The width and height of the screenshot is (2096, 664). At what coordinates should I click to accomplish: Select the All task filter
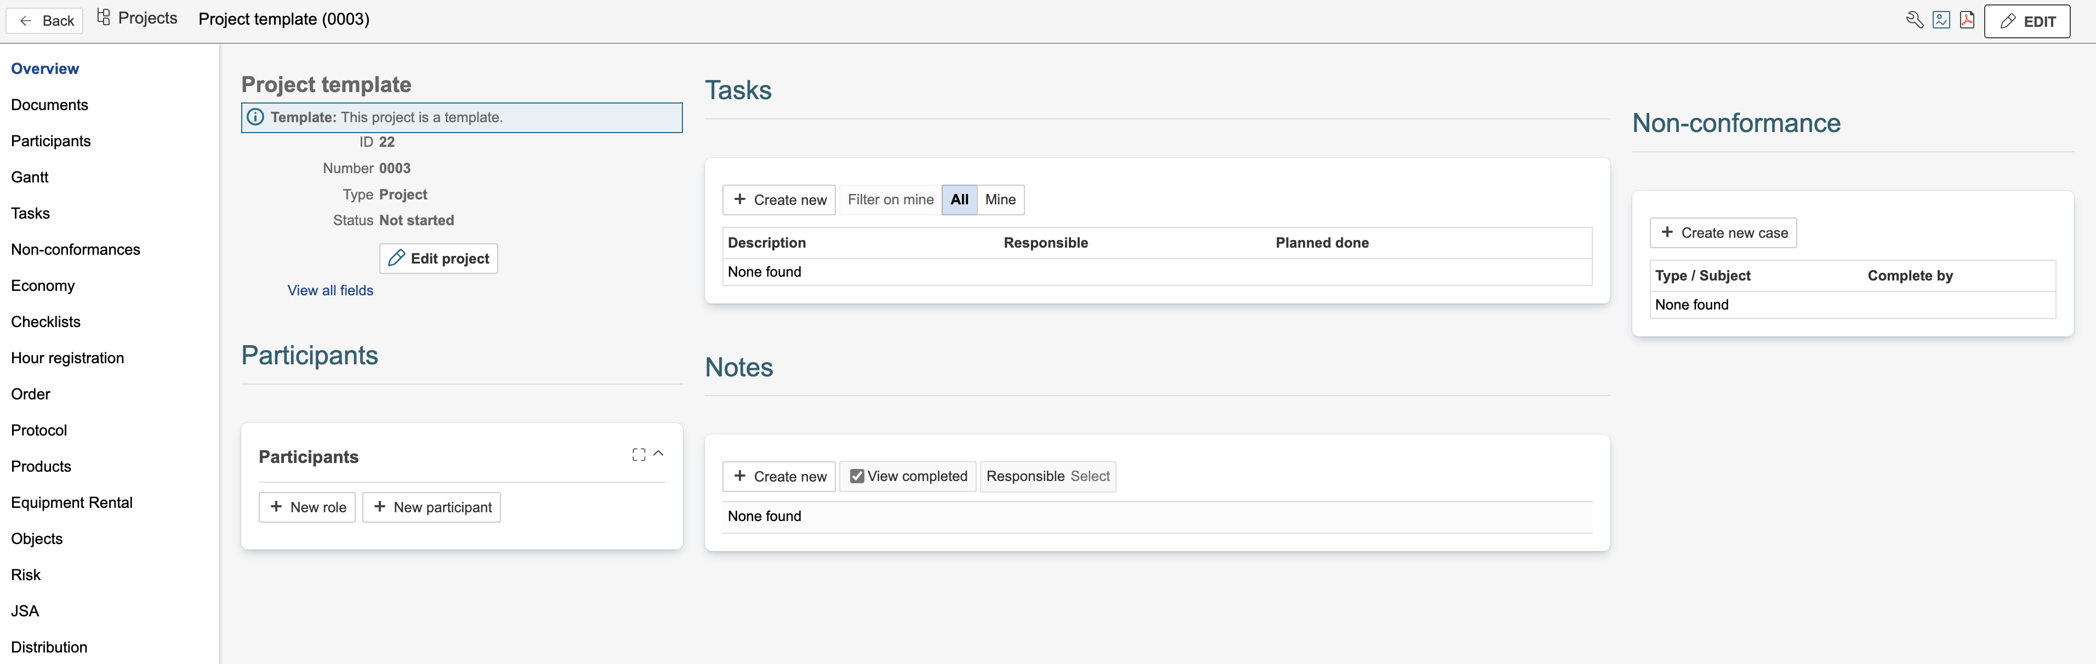click(x=959, y=199)
